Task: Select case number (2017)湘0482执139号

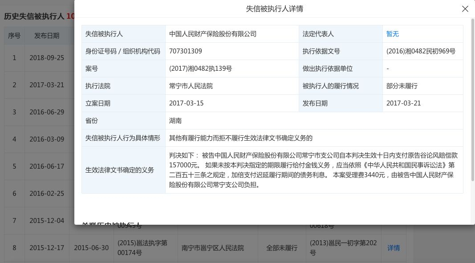Action: tap(200, 69)
